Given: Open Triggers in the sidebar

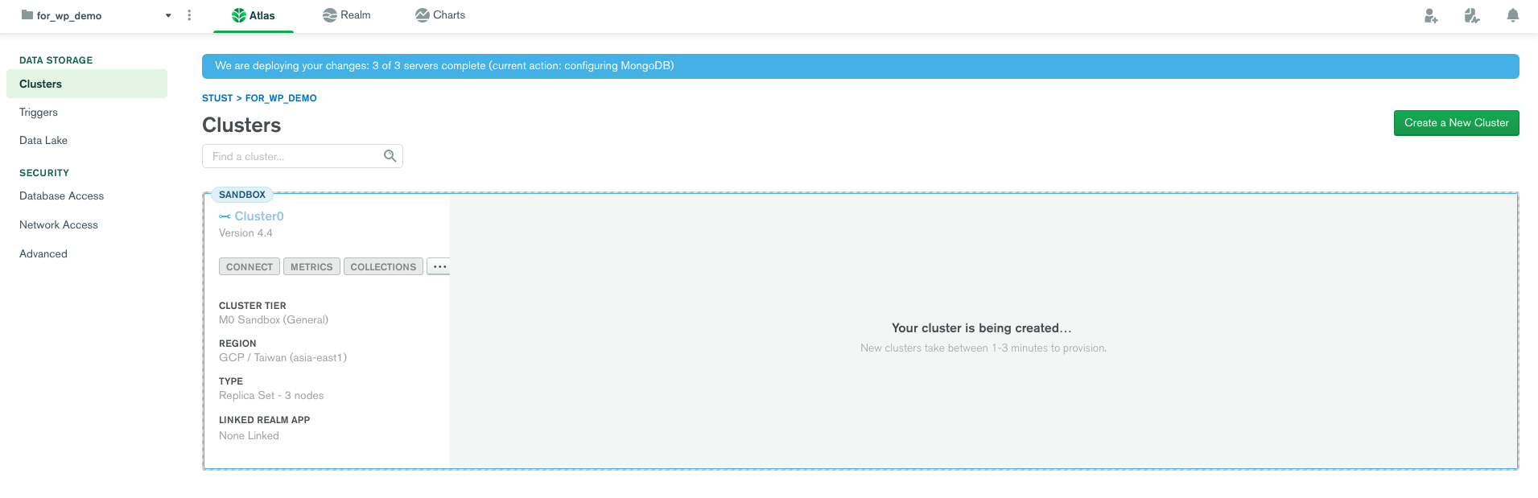Looking at the screenshot, I should (x=39, y=113).
